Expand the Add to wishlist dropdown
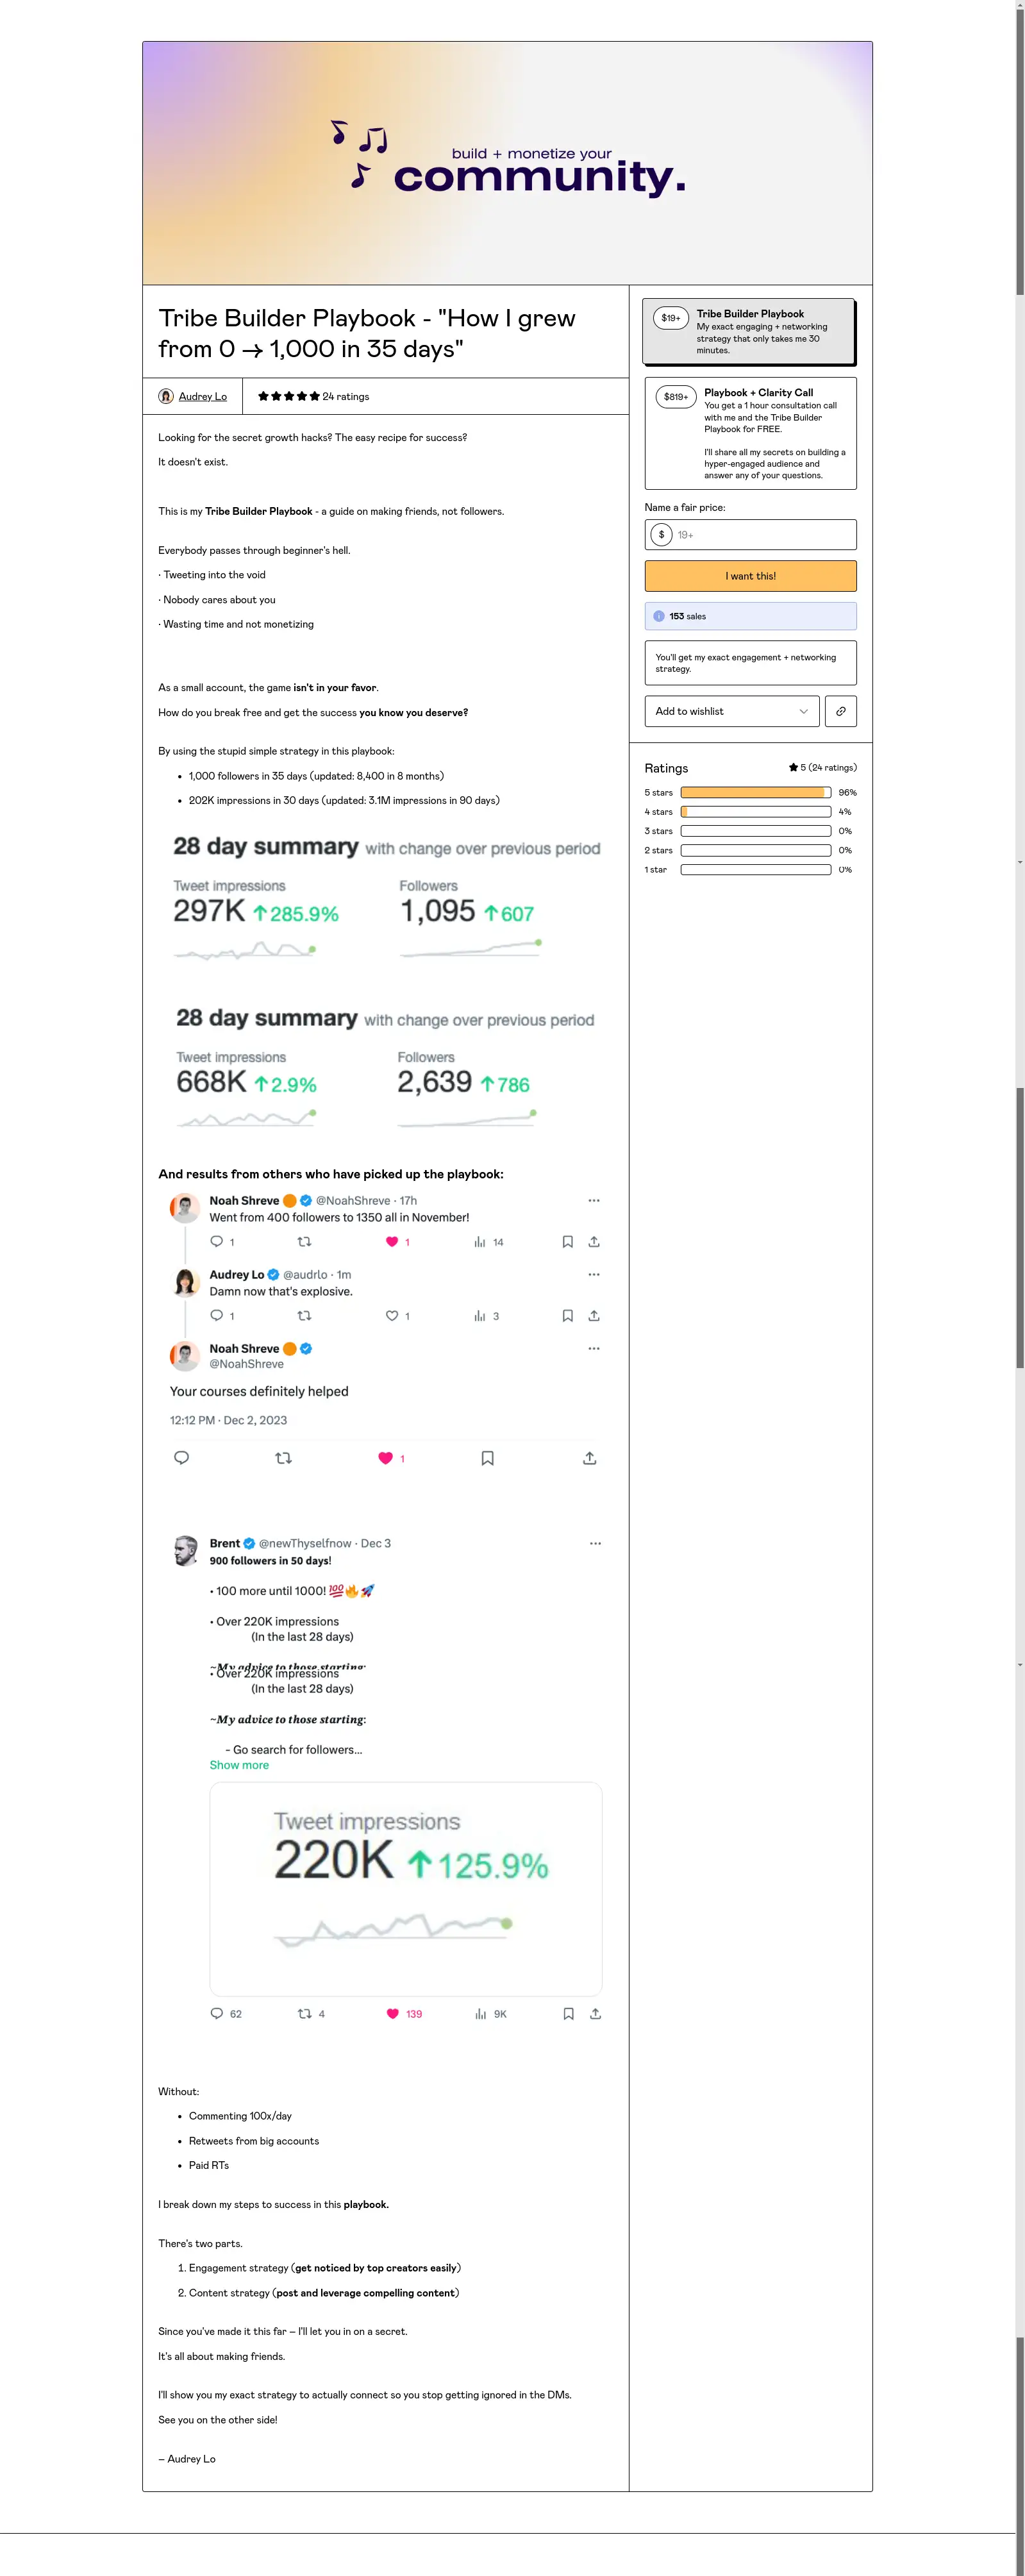 [x=732, y=711]
